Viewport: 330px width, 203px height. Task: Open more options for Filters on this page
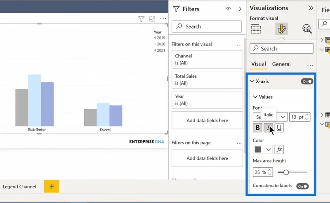239,143
